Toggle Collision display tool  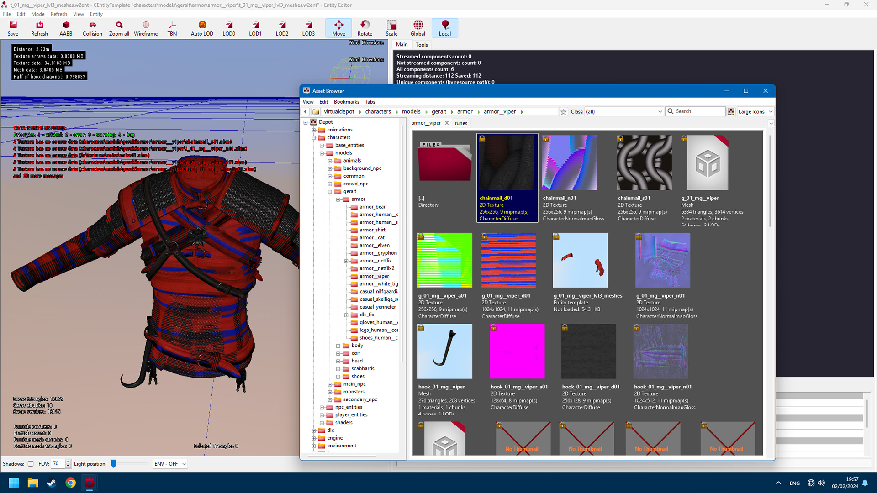tap(92, 28)
